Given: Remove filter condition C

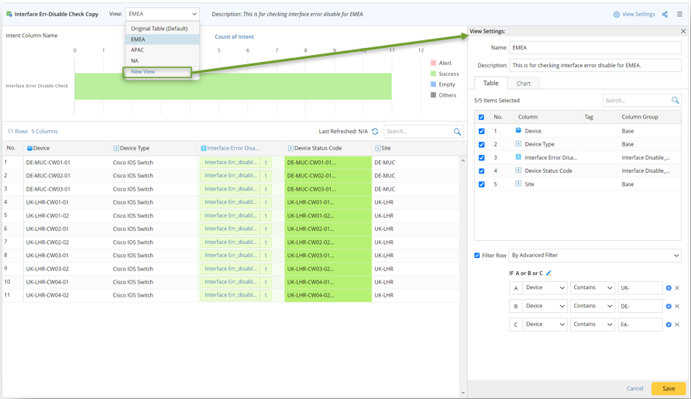Looking at the screenshot, I should coord(677,325).
